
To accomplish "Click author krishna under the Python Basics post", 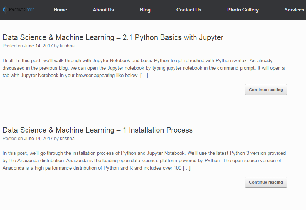I will point(67,46).
